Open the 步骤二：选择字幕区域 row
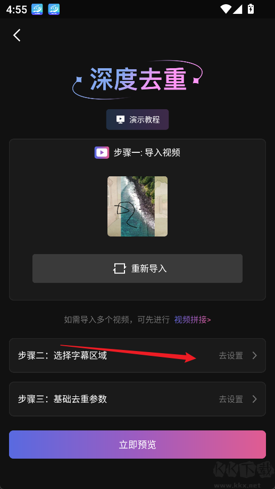275x489 pixels. [x=137, y=355]
